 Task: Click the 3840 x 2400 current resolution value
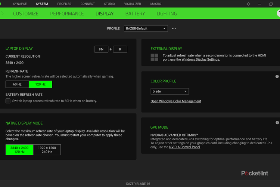pyautogui.click(x=15, y=63)
